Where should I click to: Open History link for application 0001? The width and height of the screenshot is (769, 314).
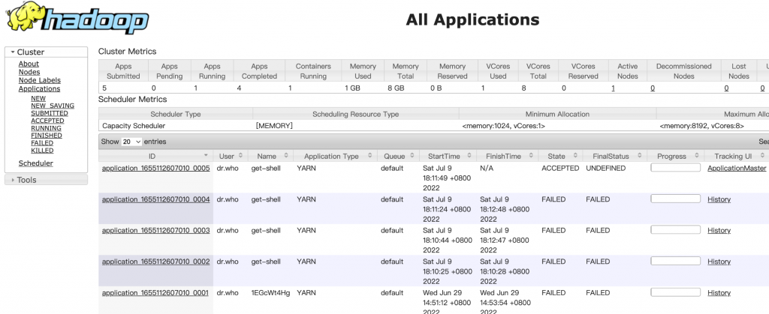pyautogui.click(x=719, y=292)
